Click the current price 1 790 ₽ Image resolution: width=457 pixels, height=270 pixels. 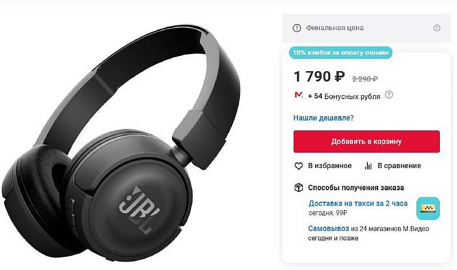[319, 77]
